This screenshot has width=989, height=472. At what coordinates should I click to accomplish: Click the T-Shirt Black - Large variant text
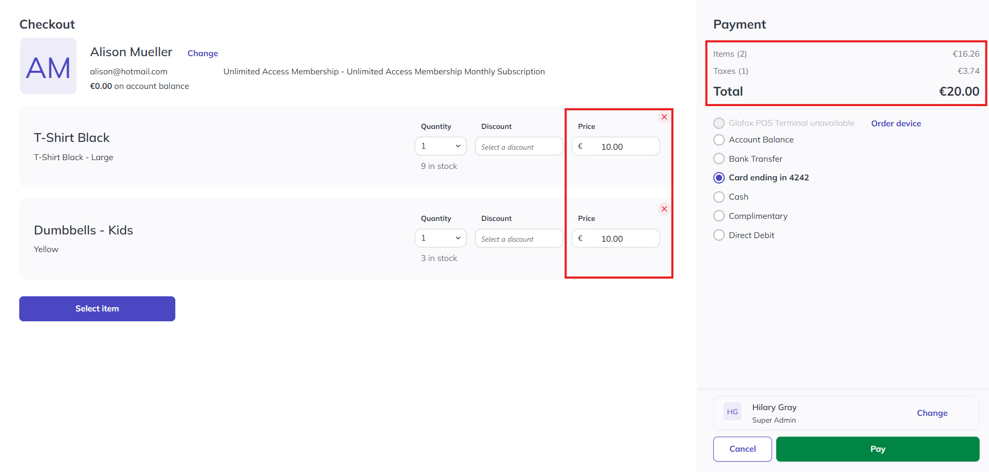tap(73, 157)
